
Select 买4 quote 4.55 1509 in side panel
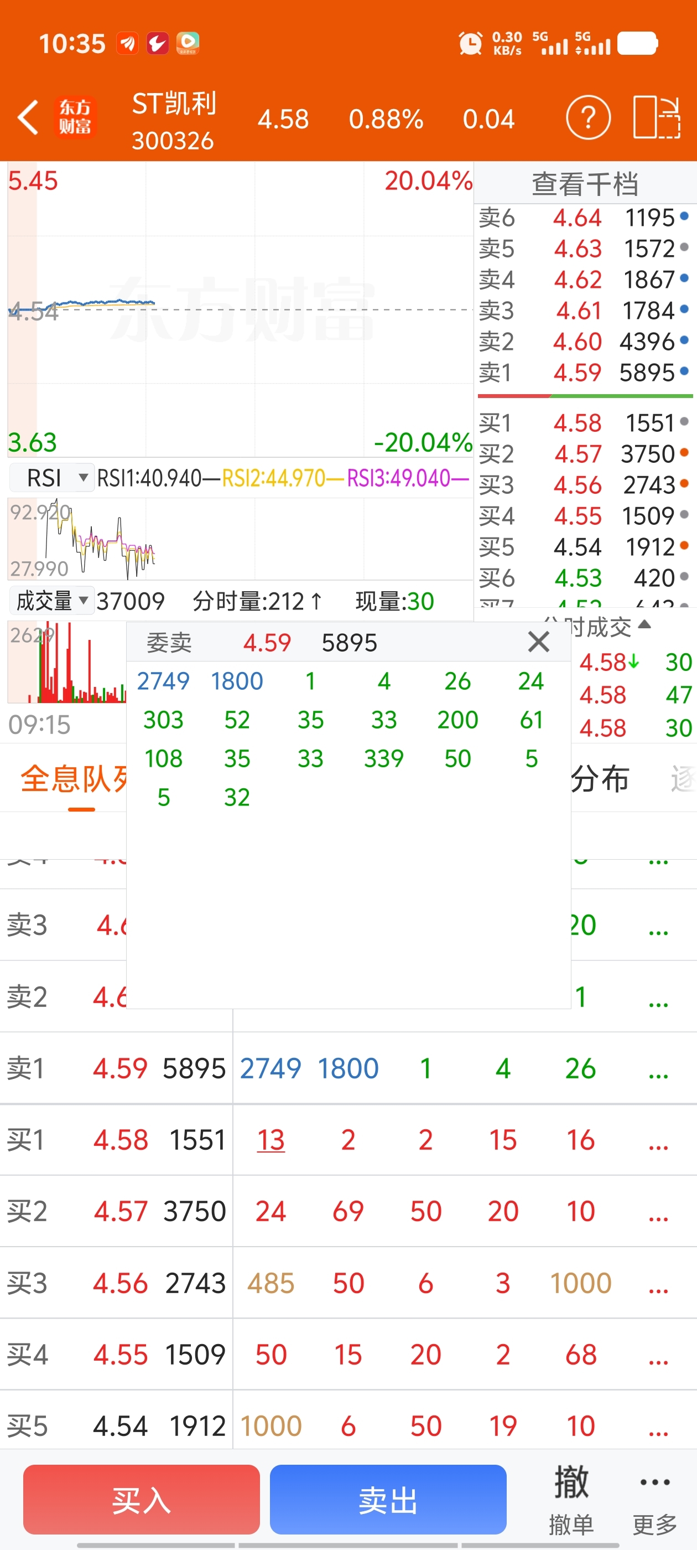pos(585,516)
